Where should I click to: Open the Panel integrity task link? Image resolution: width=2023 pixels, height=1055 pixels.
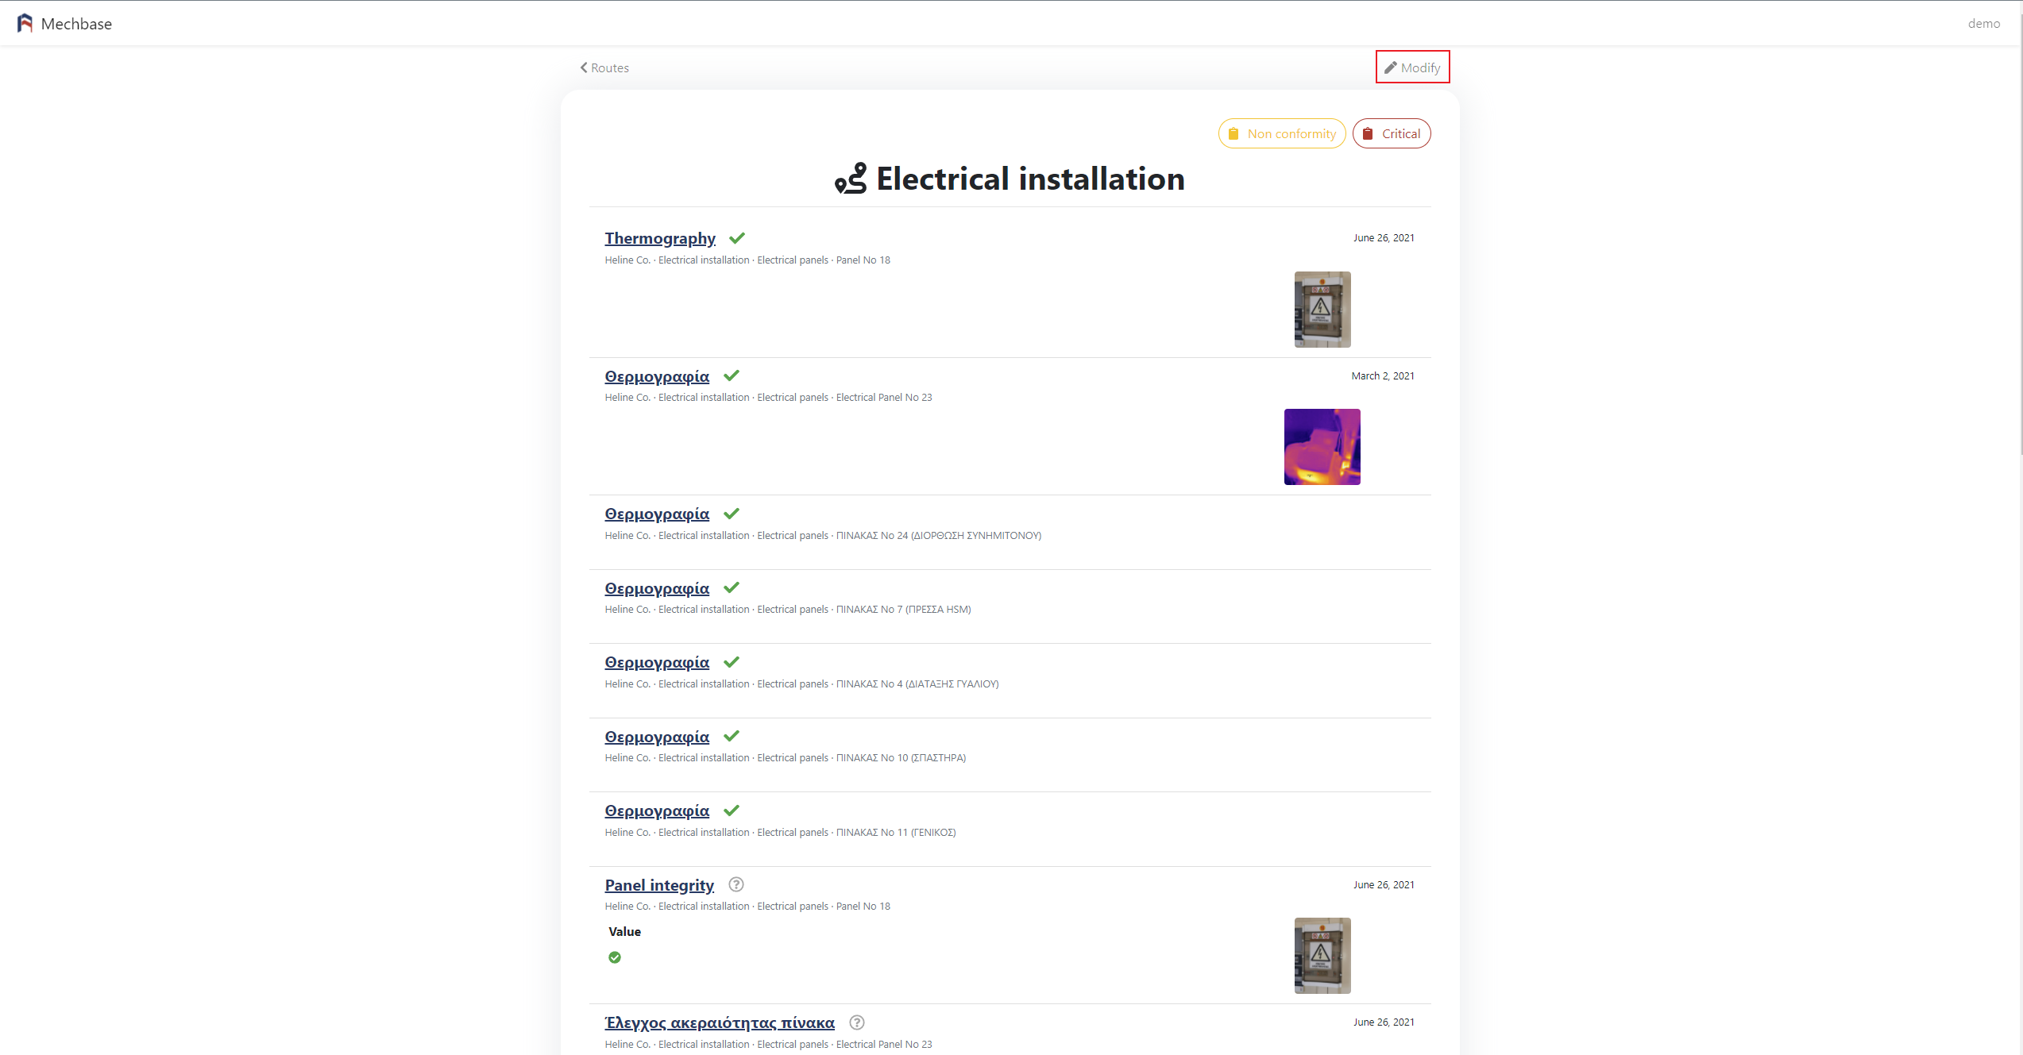(x=659, y=885)
